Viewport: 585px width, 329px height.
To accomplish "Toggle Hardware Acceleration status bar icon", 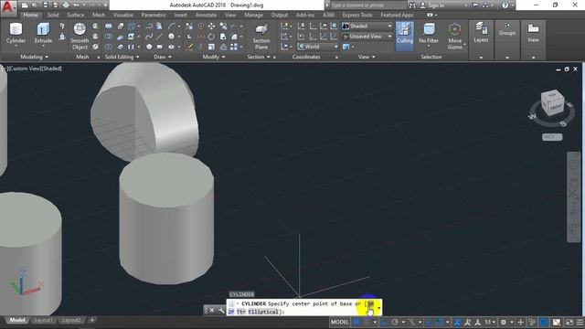I will tap(545, 322).
